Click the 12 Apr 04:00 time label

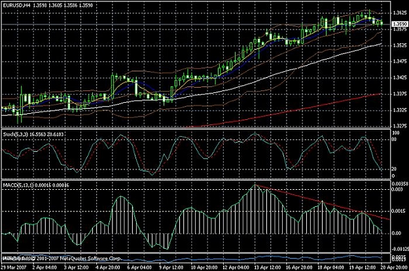pyautogui.click(x=236, y=268)
